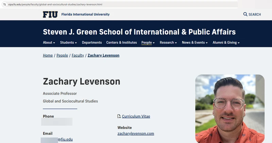The width and height of the screenshot is (272, 143).
Task: Visit zacharylevenson.com website link
Action: click(x=136, y=133)
